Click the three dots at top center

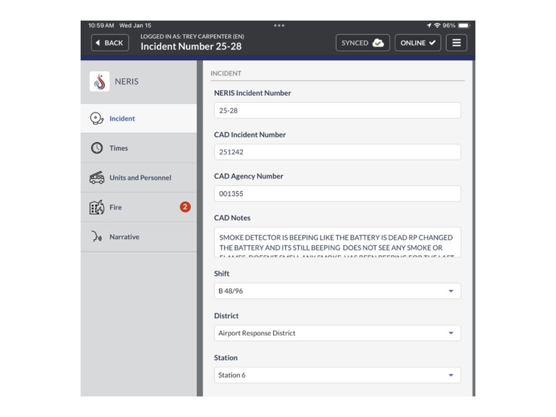[279, 26]
